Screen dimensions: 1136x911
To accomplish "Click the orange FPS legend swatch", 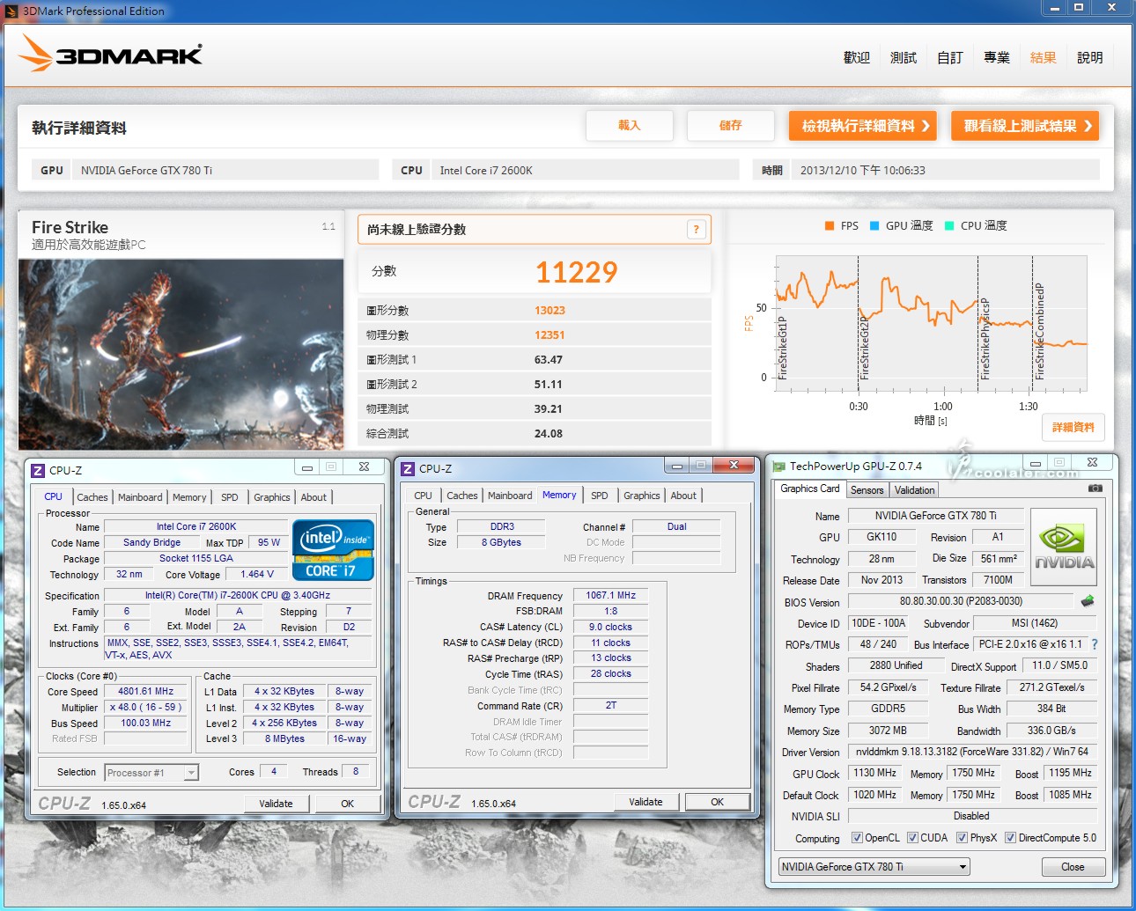I will [830, 226].
